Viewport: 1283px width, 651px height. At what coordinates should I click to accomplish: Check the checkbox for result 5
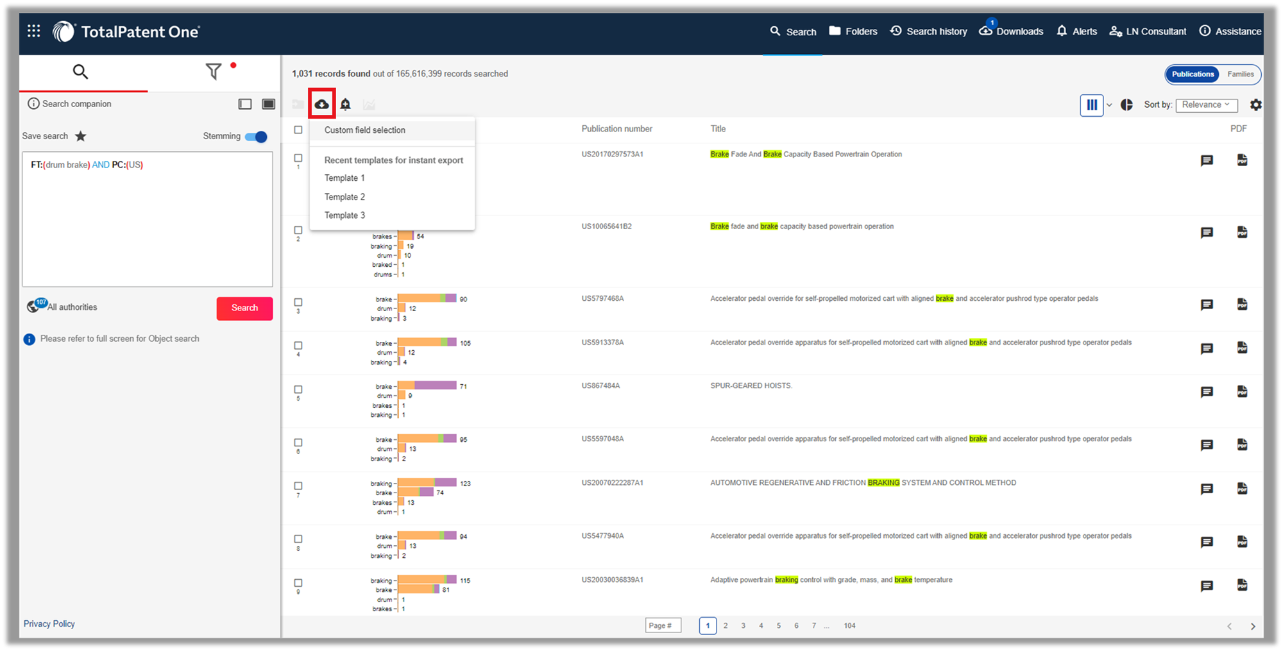click(298, 389)
